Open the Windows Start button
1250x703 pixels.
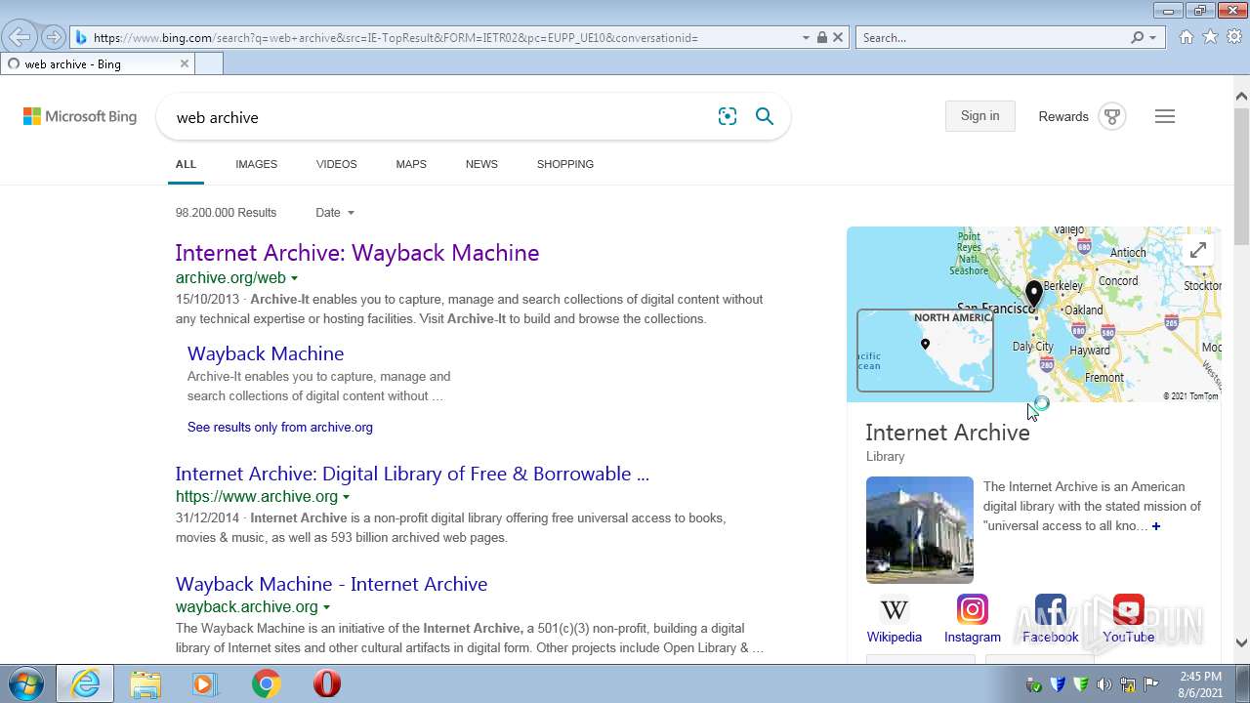[x=26, y=683]
